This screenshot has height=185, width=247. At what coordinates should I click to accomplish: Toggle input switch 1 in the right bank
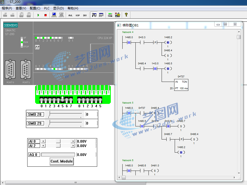pyautogui.click(x=83, y=100)
